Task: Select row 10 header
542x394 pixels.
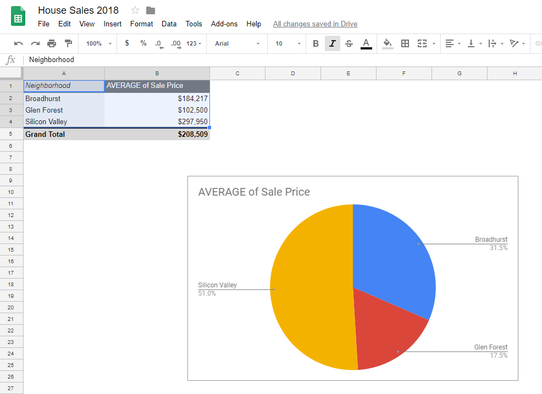Action: pos(10,192)
